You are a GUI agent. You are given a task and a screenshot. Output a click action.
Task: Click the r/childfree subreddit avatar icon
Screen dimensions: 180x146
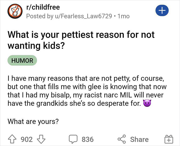[14, 13]
